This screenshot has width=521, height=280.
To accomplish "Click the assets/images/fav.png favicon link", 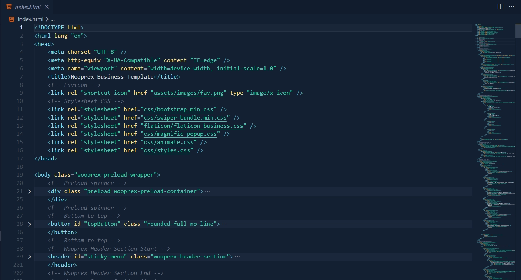I will tap(188, 93).
